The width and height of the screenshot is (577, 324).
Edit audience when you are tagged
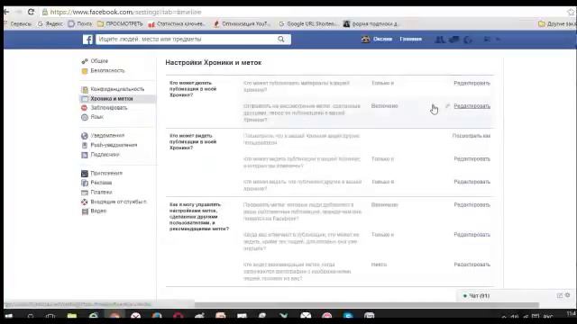(472, 235)
